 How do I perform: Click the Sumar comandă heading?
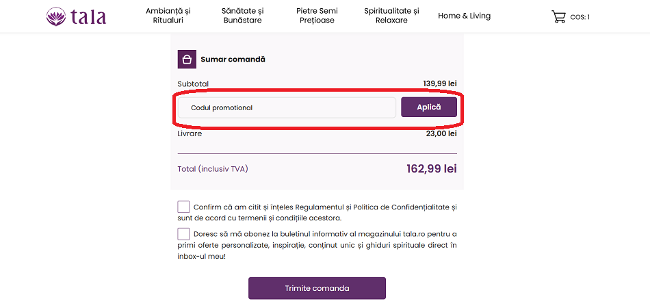(x=233, y=60)
